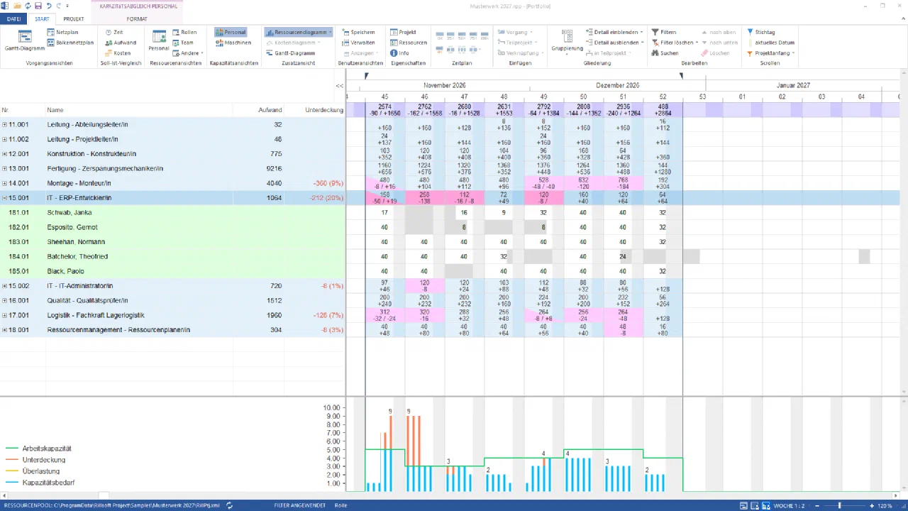Click week 47 header in timeline

pos(464,97)
